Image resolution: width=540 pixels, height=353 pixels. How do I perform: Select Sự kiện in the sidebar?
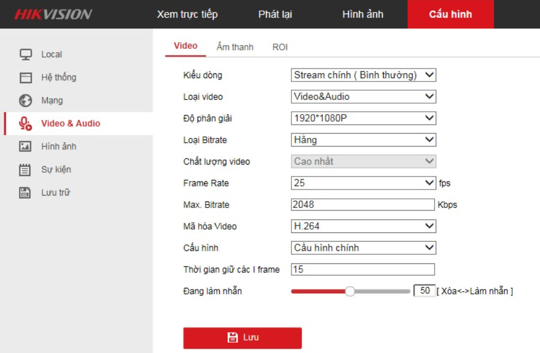[56, 169]
